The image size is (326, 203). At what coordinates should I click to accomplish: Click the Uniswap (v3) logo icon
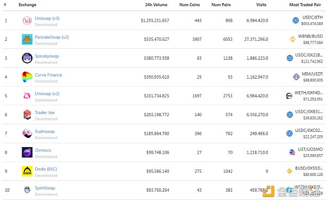click(27, 21)
